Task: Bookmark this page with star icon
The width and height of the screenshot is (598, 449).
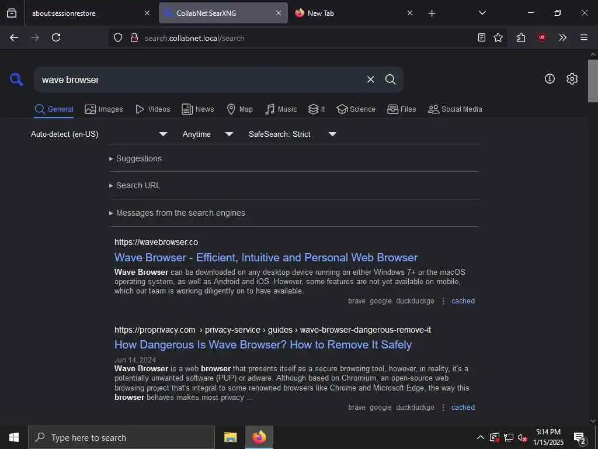Action: coord(498,37)
